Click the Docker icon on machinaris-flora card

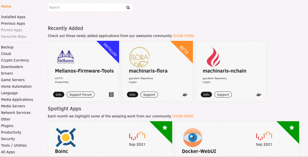pos(185,95)
